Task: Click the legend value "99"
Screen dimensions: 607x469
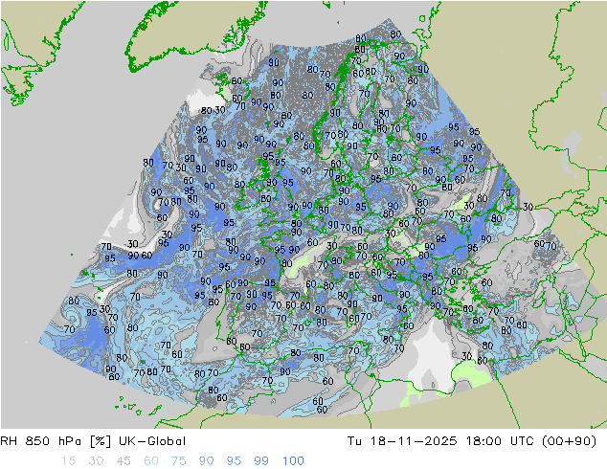Action: point(261,461)
